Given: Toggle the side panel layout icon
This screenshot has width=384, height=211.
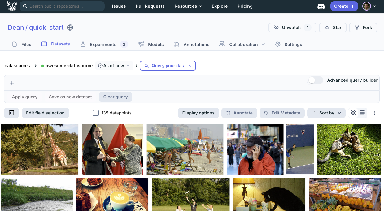Looking at the screenshot, I should coord(11,113).
